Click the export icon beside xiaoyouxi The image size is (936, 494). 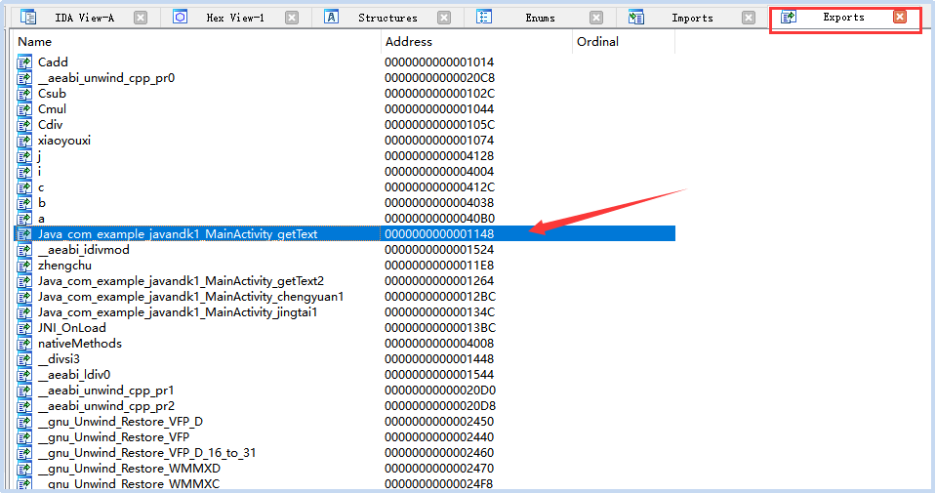(x=24, y=141)
